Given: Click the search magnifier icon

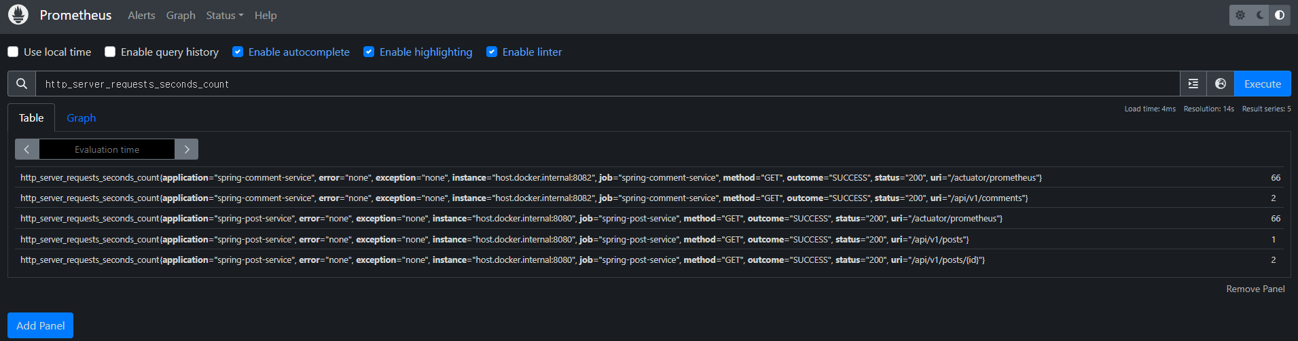Looking at the screenshot, I should (x=22, y=84).
